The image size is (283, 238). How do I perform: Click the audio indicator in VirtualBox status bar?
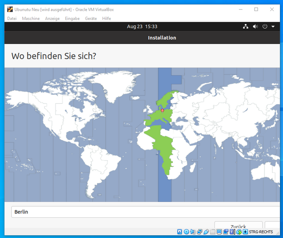pyautogui.click(x=193, y=232)
